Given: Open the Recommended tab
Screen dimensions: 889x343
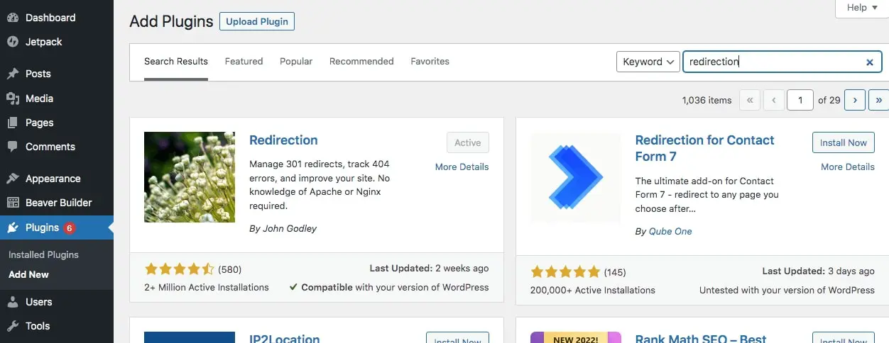Looking at the screenshot, I should pyautogui.click(x=361, y=61).
